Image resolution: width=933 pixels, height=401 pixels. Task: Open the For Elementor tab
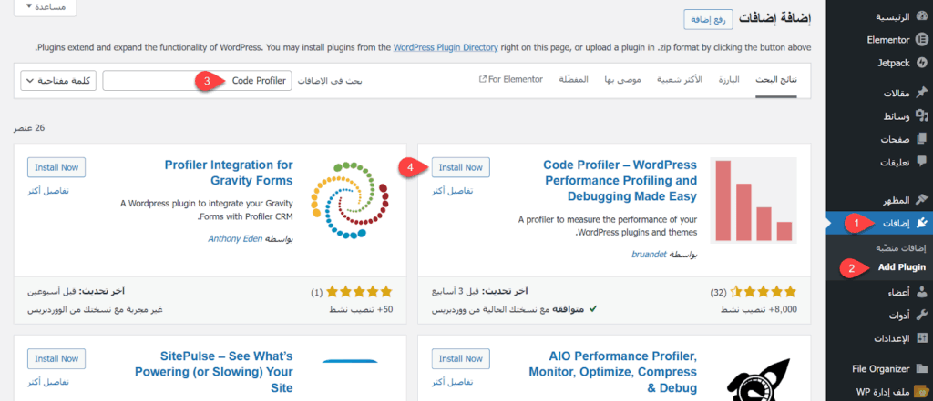click(510, 80)
